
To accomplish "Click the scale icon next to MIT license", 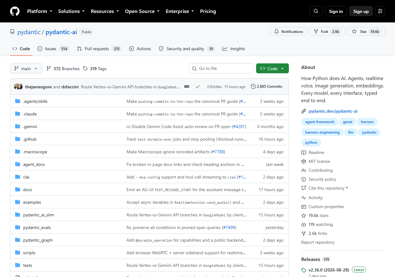I will (x=304, y=161).
